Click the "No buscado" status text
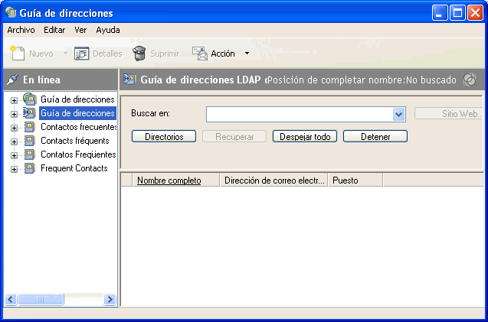488x322 pixels. point(431,80)
